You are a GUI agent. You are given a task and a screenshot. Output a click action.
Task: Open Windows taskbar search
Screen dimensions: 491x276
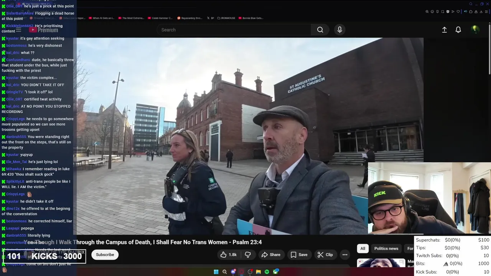[225, 272]
